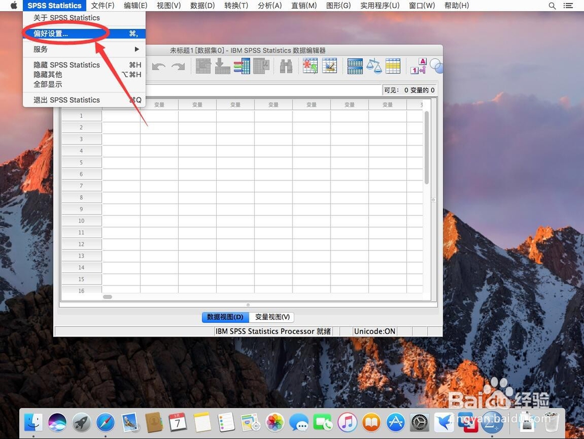
Task: Open Calendar app in the Dock
Action: pos(178,422)
